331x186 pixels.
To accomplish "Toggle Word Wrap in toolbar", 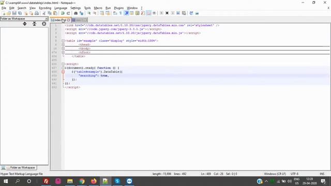I will (x=115, y=13).
